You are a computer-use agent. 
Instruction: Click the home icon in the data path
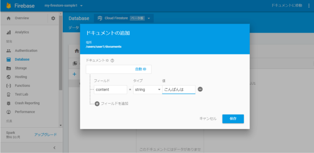click(77, 51)
